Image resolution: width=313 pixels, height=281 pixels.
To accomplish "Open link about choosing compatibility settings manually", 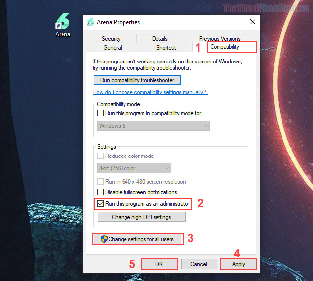I will coord(150,92).
